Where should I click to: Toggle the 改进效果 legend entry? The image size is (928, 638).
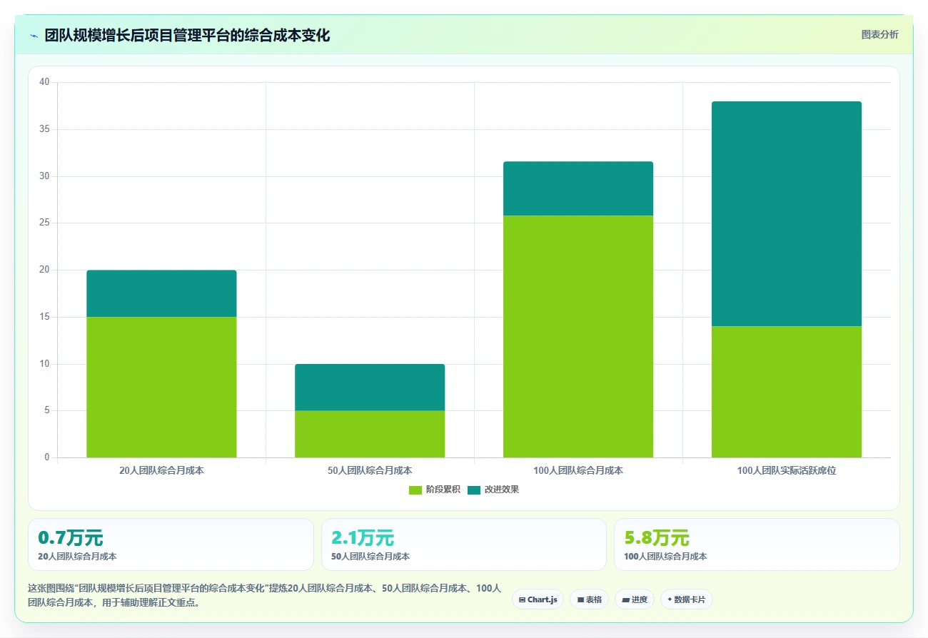(x=493, y=490)
